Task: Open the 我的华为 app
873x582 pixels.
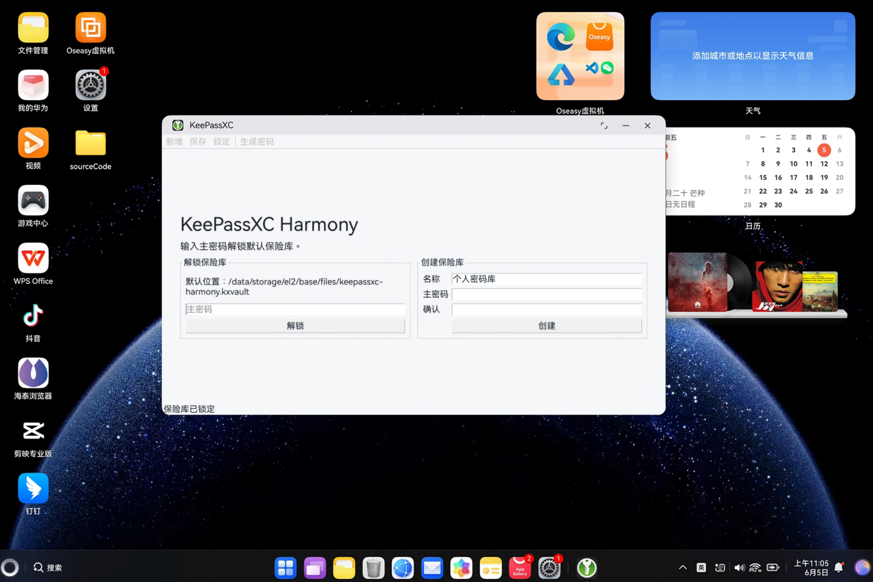Action: [x=33, y=85]
